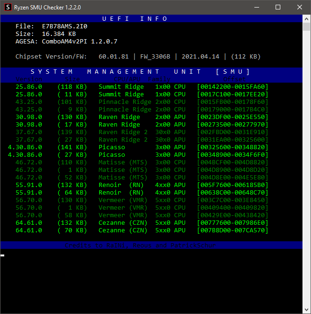Click Raven Ridge 2 offset [0031EA00-00325600]

point(233,140)
